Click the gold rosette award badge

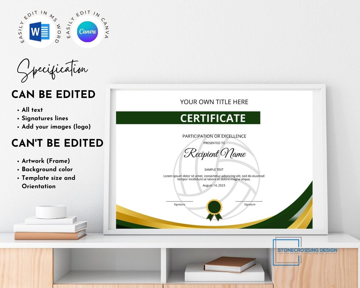pos(214,206)
